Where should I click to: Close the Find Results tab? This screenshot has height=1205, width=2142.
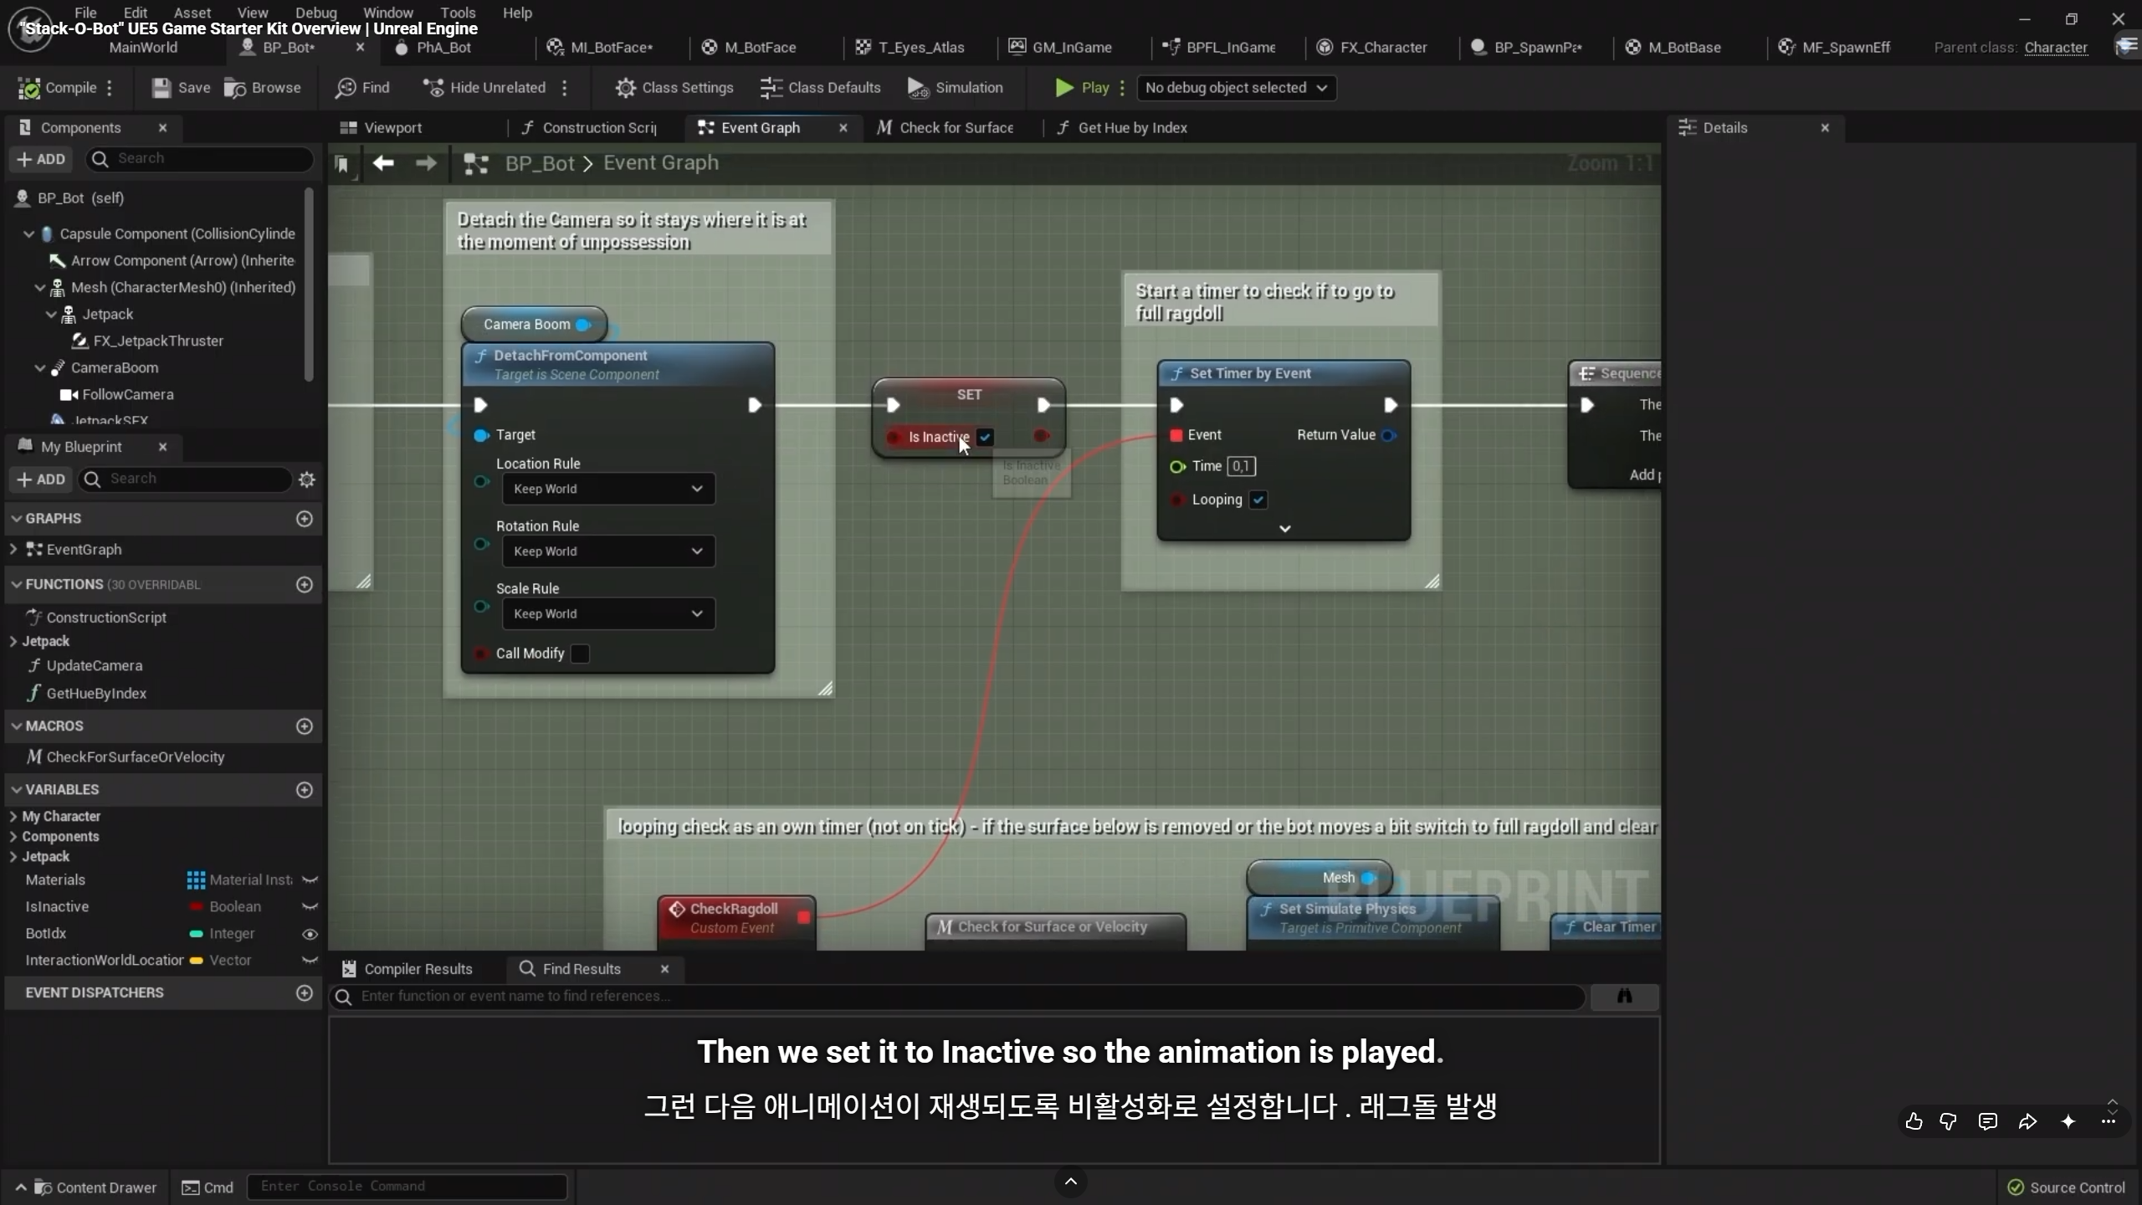point(664,969)
